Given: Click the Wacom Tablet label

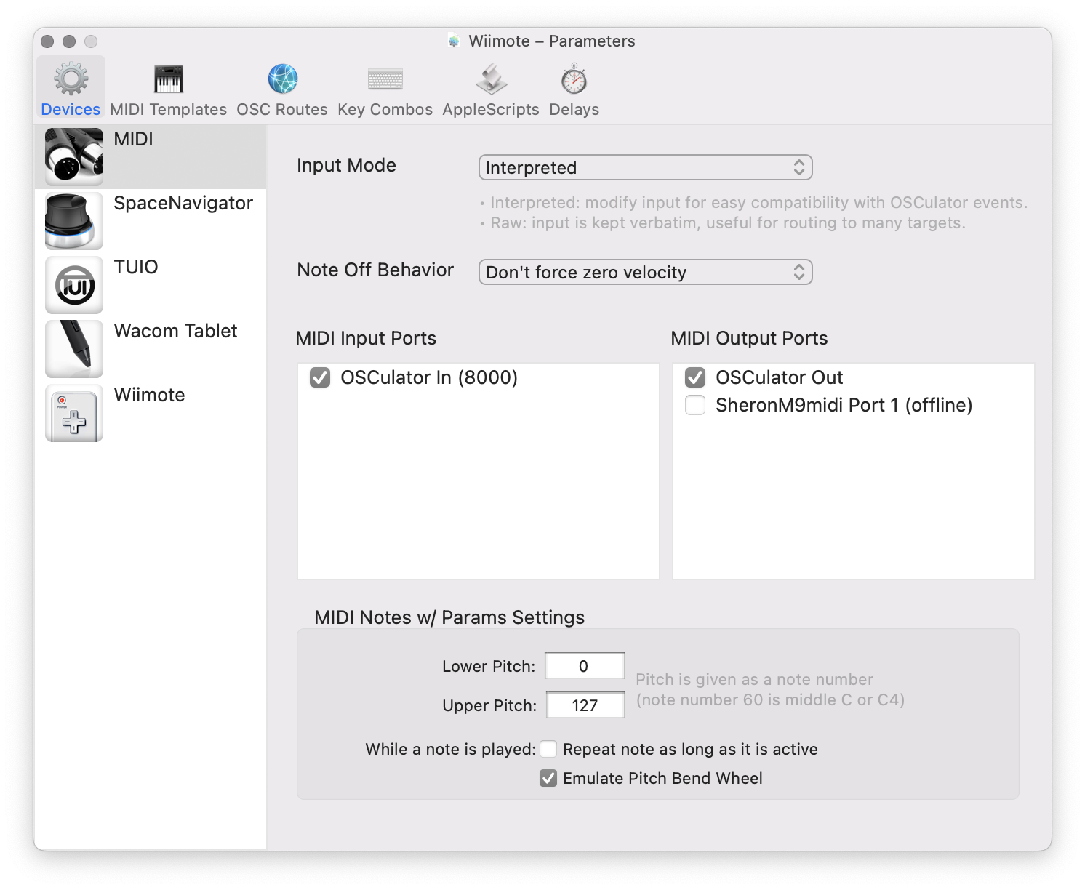Looking at the screenshot, I should (176, 331).
